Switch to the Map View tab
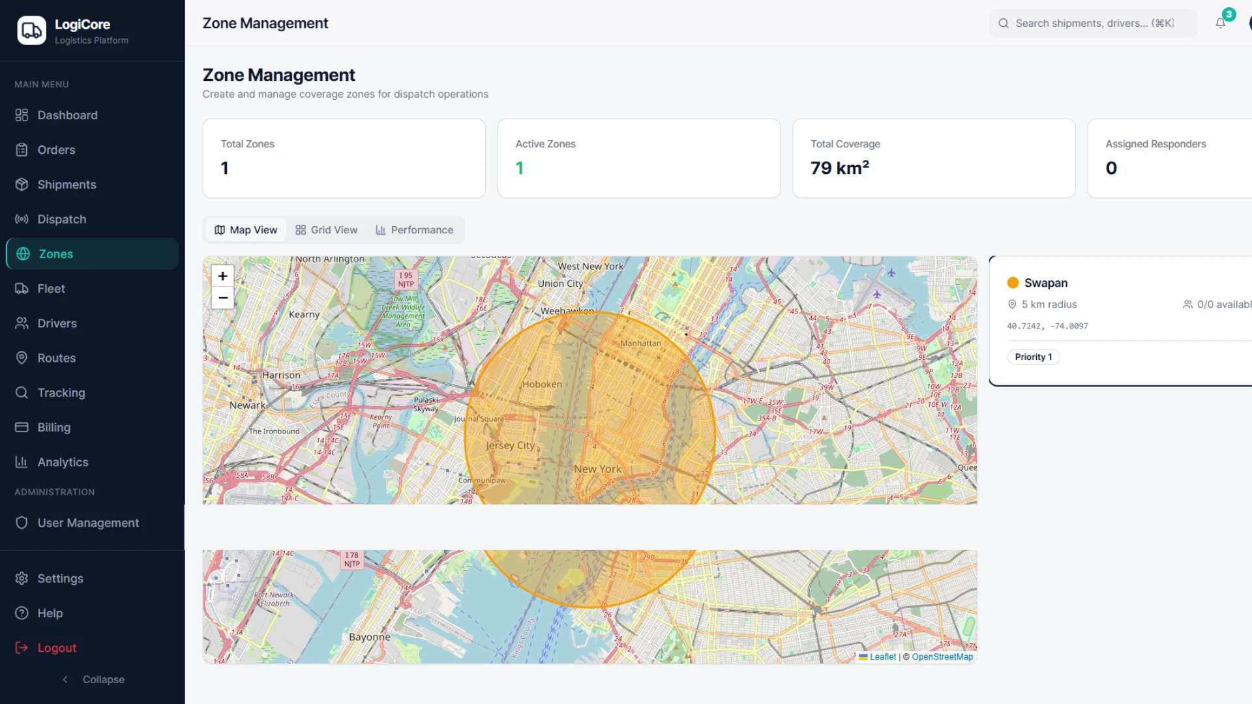Viewport: 1252px width, 704px height. point(246,230)
